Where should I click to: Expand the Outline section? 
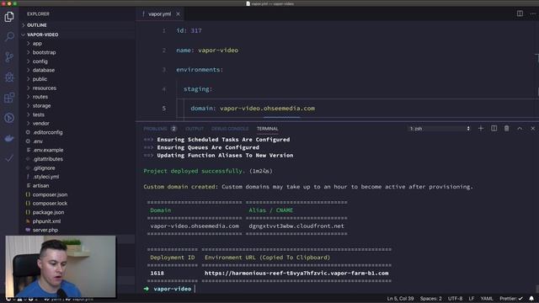pos(37,25)
